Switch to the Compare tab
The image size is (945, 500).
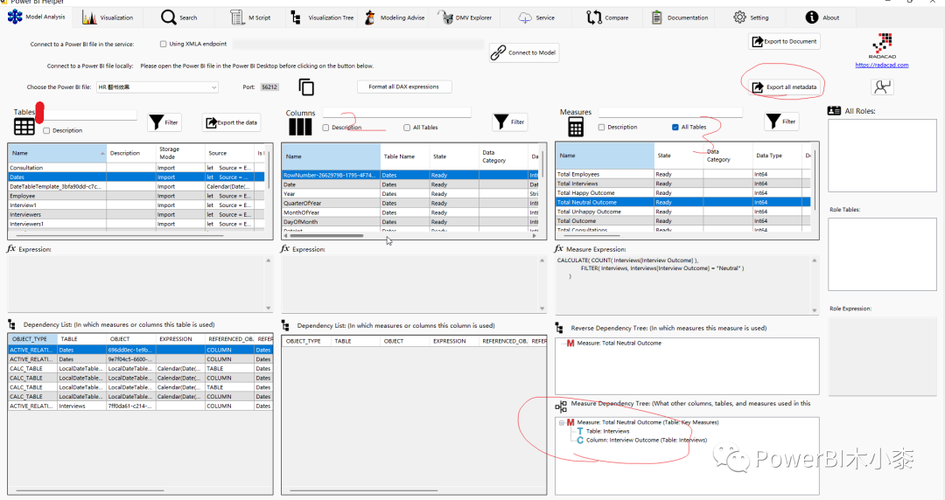pyautogui.click(x=607, y=17)
